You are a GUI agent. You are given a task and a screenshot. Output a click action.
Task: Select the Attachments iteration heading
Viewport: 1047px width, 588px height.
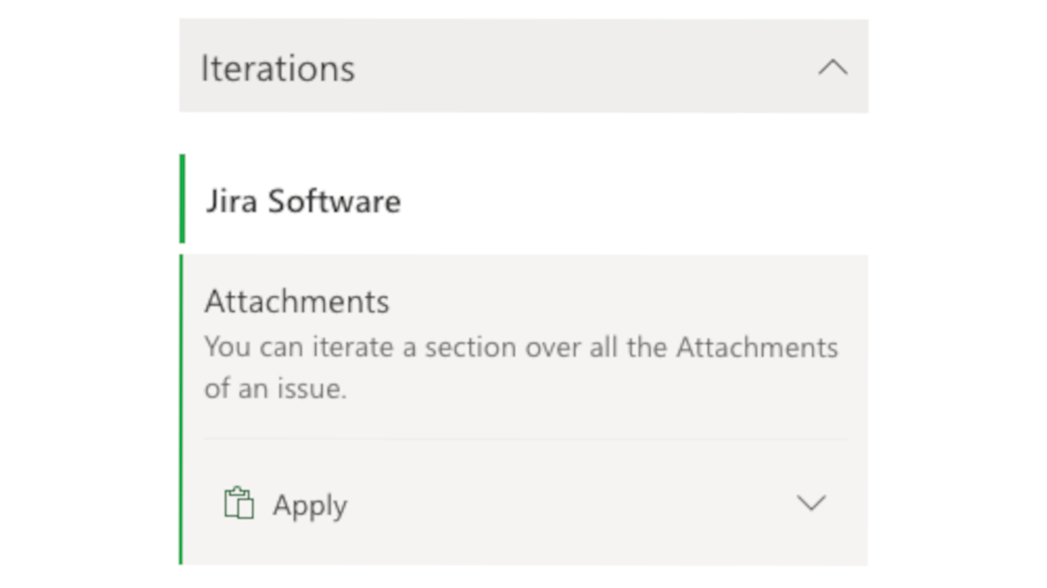[x=297, y=302]
